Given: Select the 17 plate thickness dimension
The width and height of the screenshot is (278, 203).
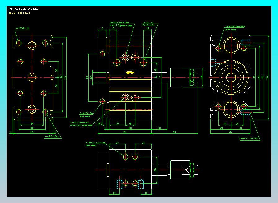Looking at the screenshot, I should click(x=102, y=28).
